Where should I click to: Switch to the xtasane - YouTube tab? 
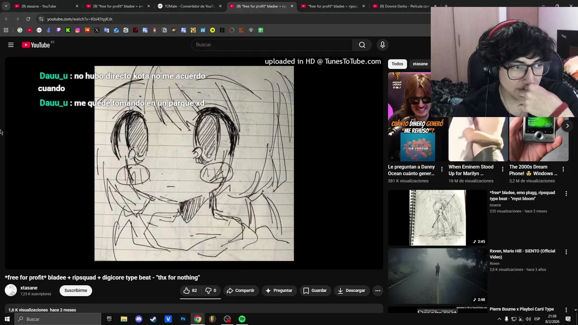pyautogui.click(x=45, y=6)
